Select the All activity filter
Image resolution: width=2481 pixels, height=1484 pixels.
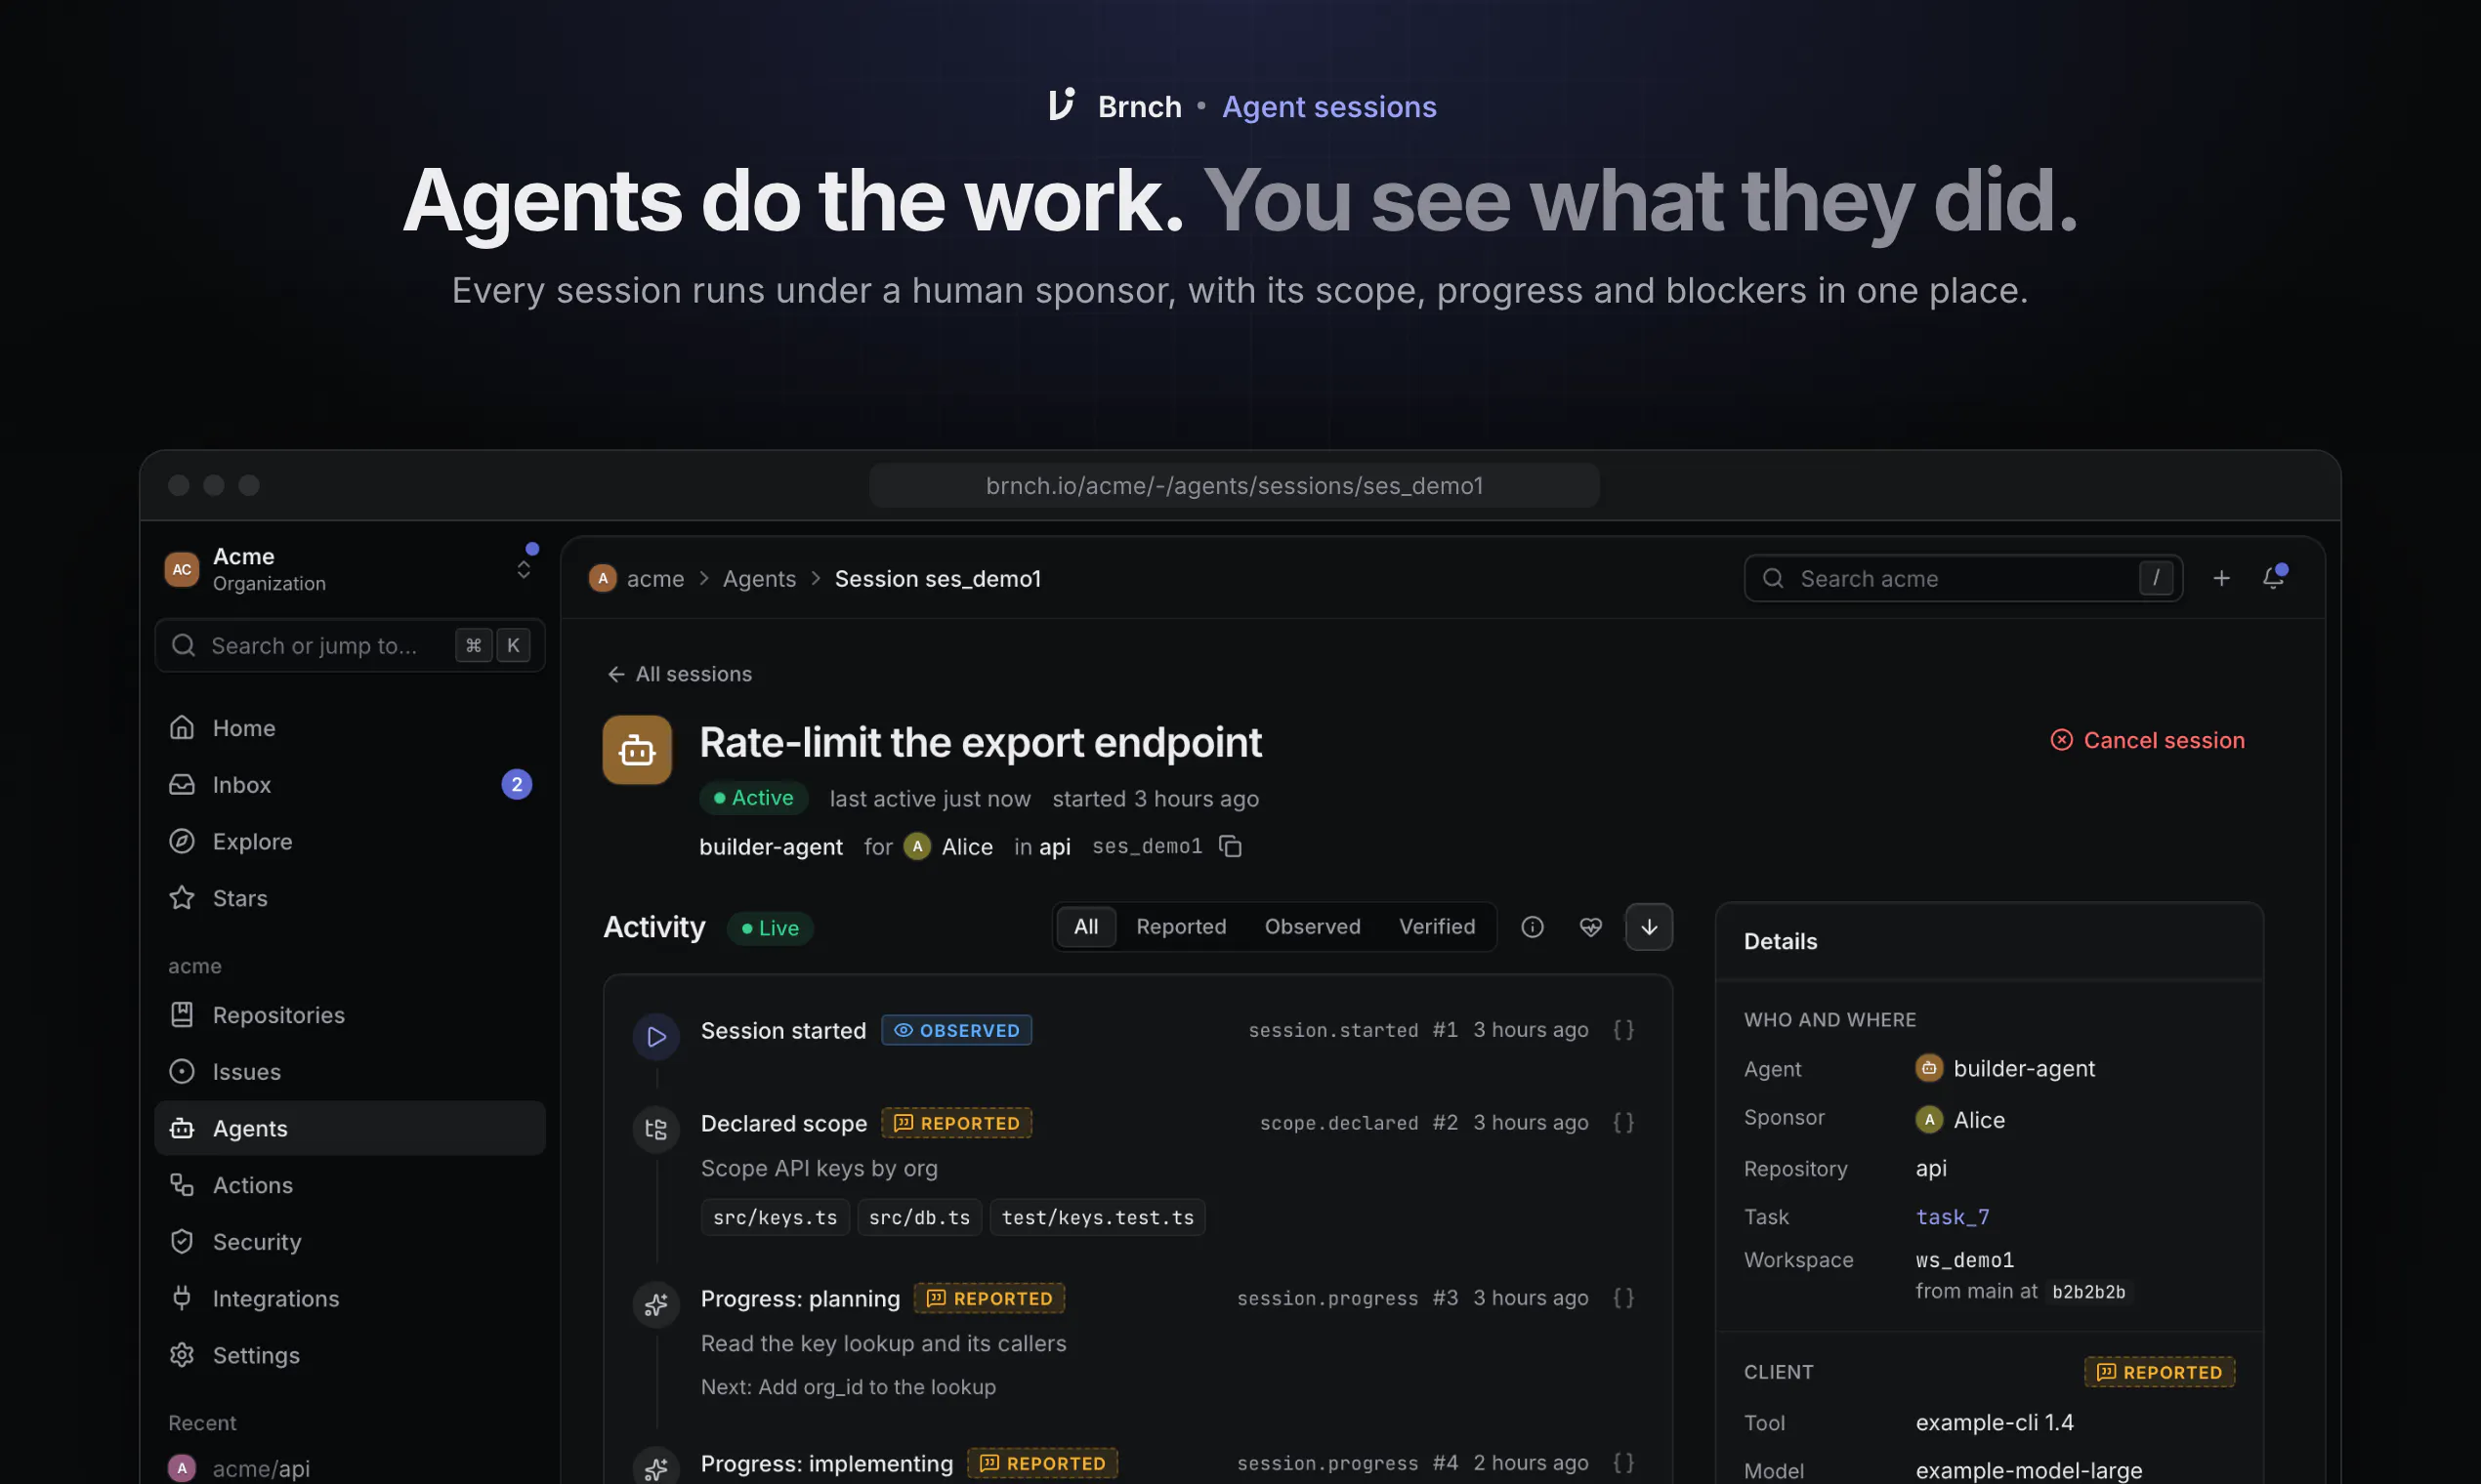pyautogui.click(x=1085, y=927)
